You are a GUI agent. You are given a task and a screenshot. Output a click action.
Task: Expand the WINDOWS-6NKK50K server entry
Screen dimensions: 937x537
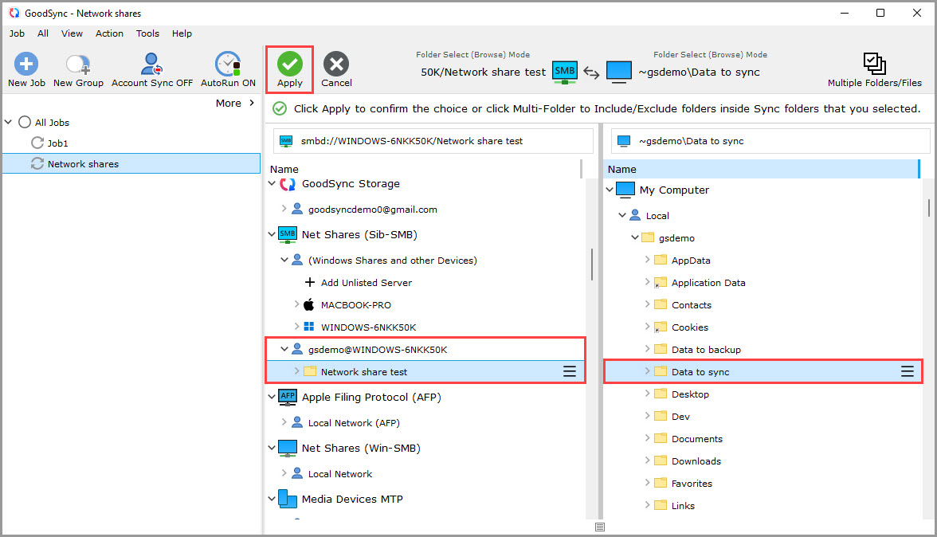tap(297, 327)
